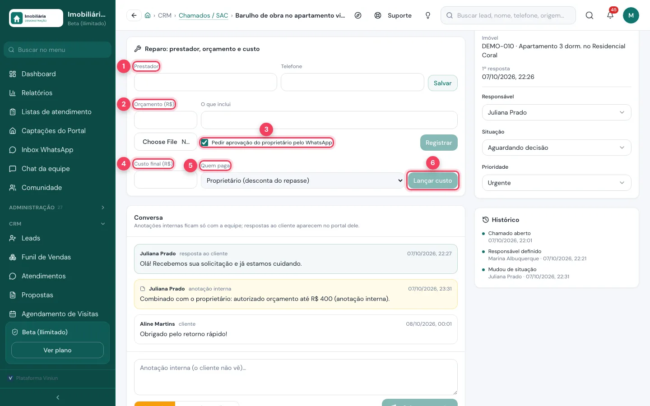Click the Suporte link
Screen dimensions: 650x406
tap(393, 15)
